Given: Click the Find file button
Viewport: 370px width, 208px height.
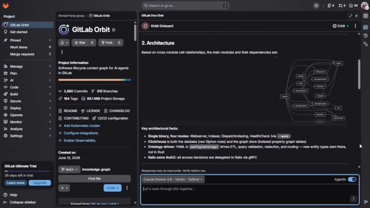Looking at the screenshot, I should point(95,179).
